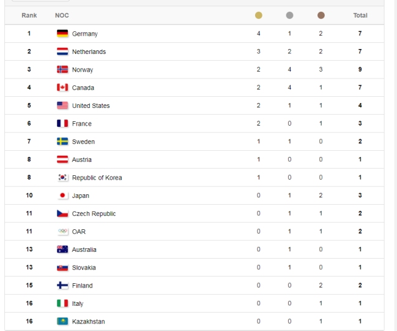Click the United States flag icon

(x=62, y=105)
